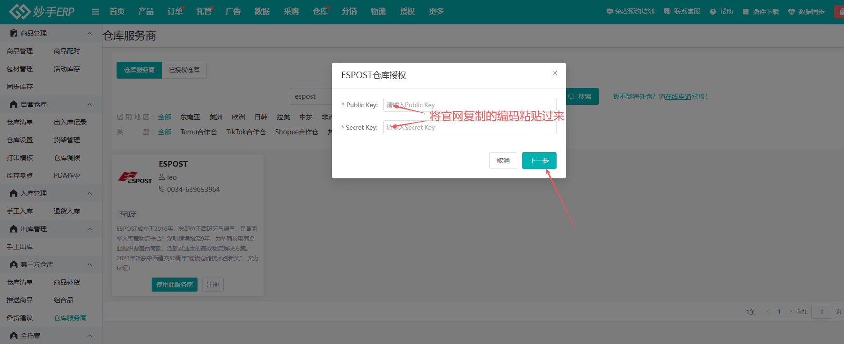Click the 妙手ERP logo
844x344 pixels.
[x=42, y=12]
